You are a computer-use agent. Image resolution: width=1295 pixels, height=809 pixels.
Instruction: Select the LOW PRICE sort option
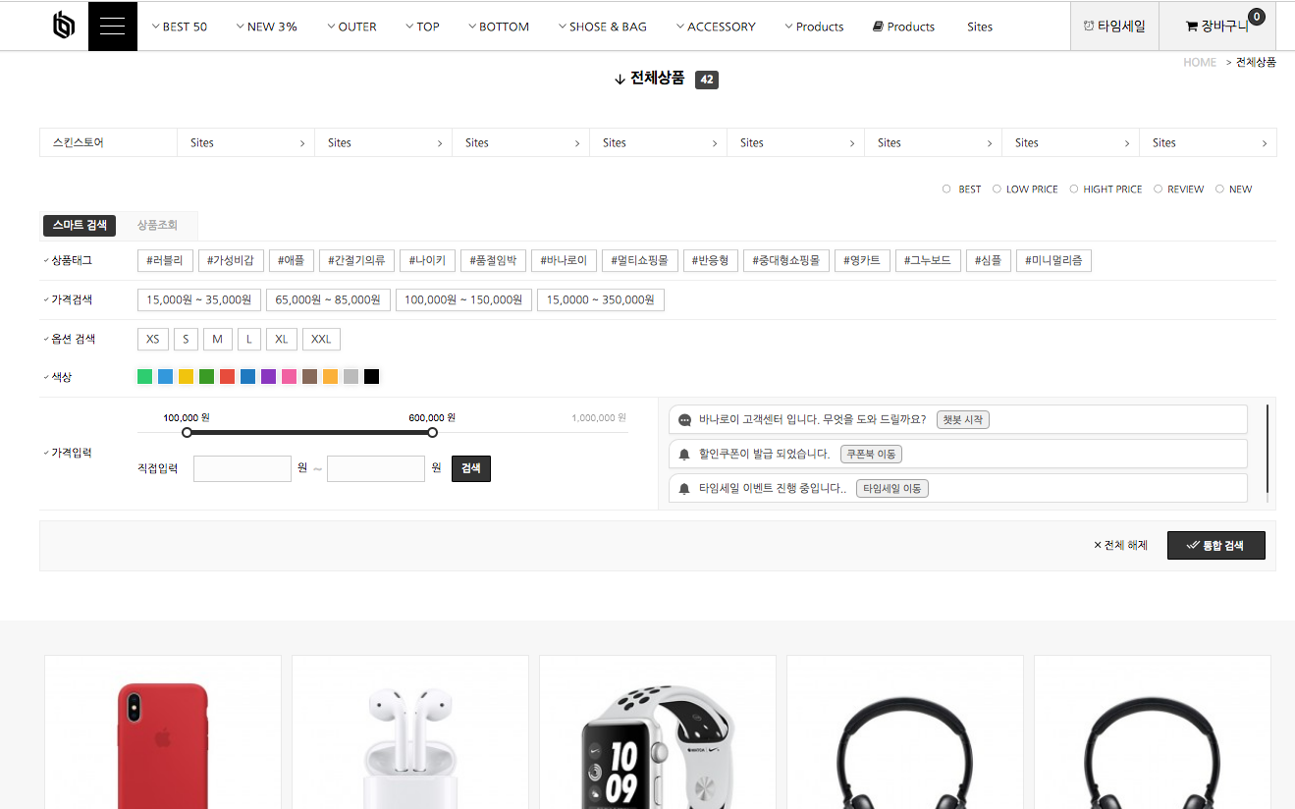[x=997, y=189]
